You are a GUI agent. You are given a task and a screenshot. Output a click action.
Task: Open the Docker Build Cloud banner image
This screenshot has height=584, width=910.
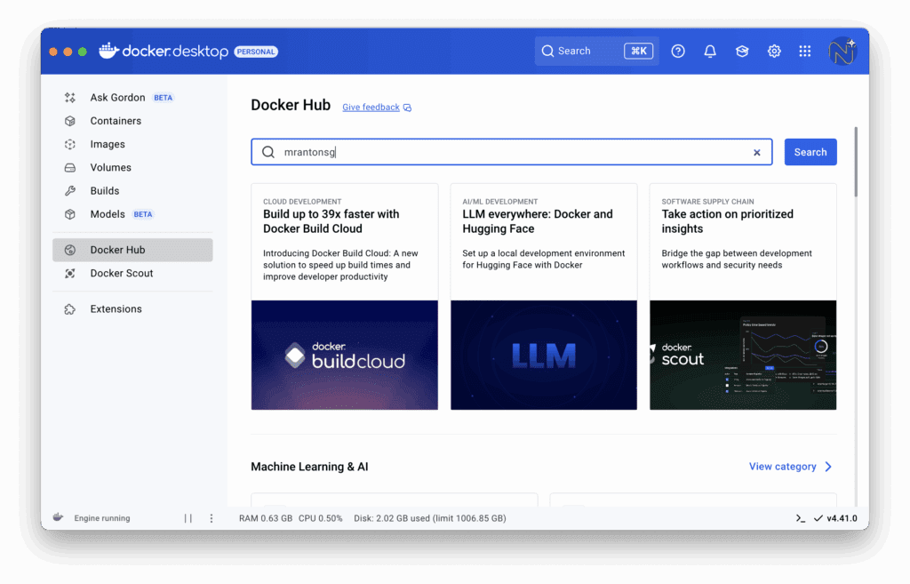click(x=345, y=356)
